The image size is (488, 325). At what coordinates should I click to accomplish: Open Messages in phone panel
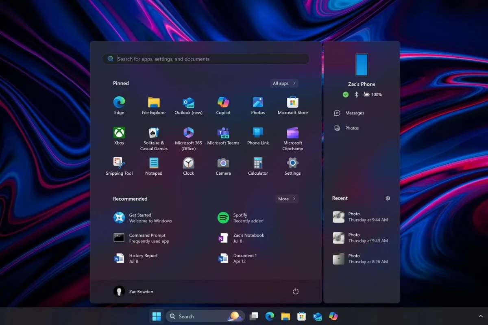354,113
